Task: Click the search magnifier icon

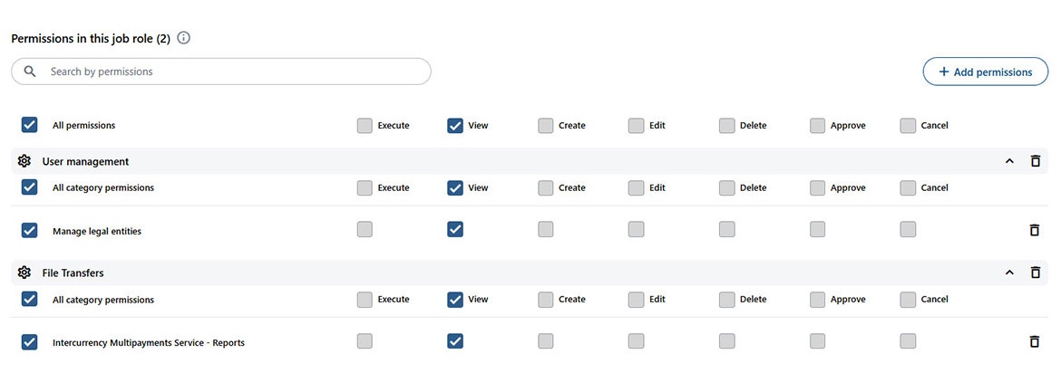Action: tap(30, 72)
